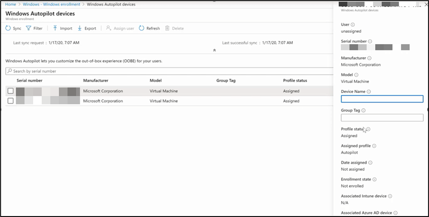
Task: Sort by Model column header
Action: coord(156,80)
